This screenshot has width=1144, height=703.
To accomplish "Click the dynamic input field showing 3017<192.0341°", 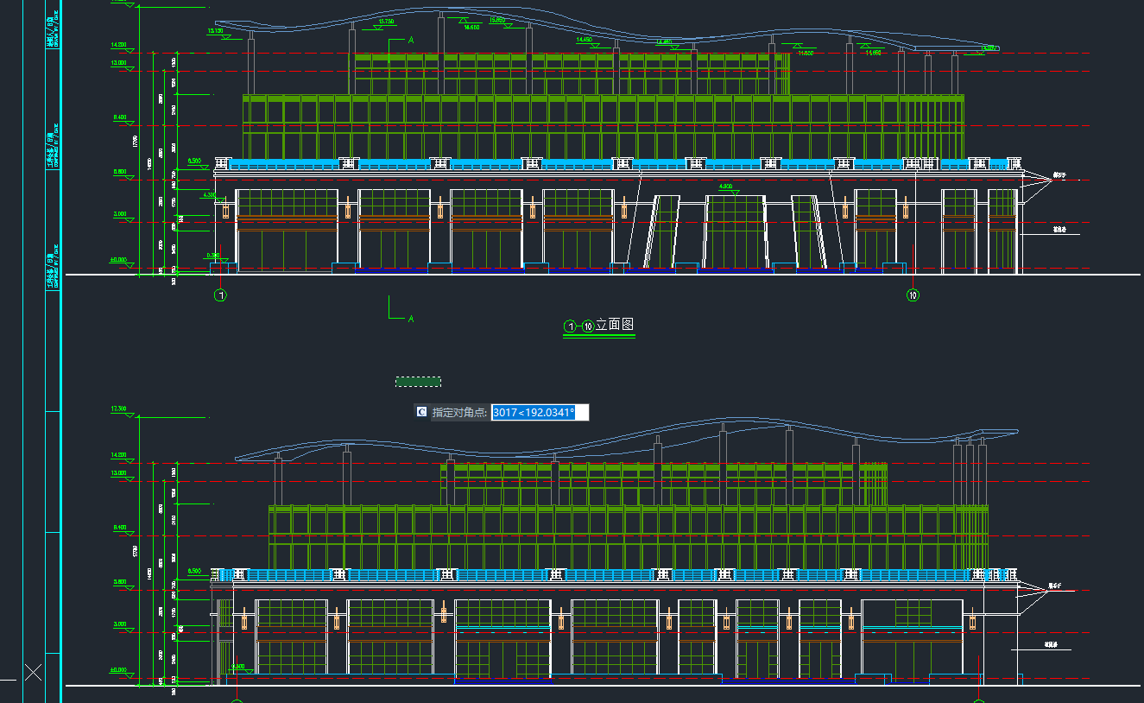I will coord(540,413).
